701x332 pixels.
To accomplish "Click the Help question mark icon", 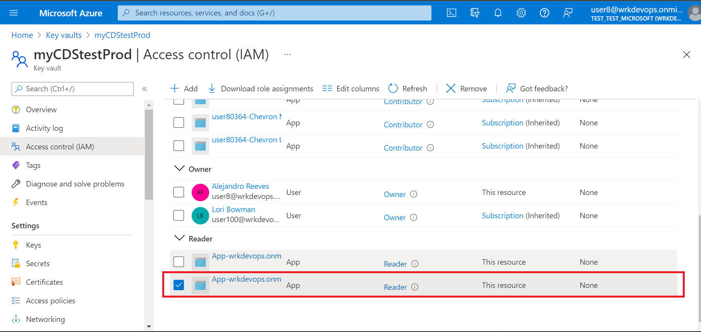I will coord(544,13).
